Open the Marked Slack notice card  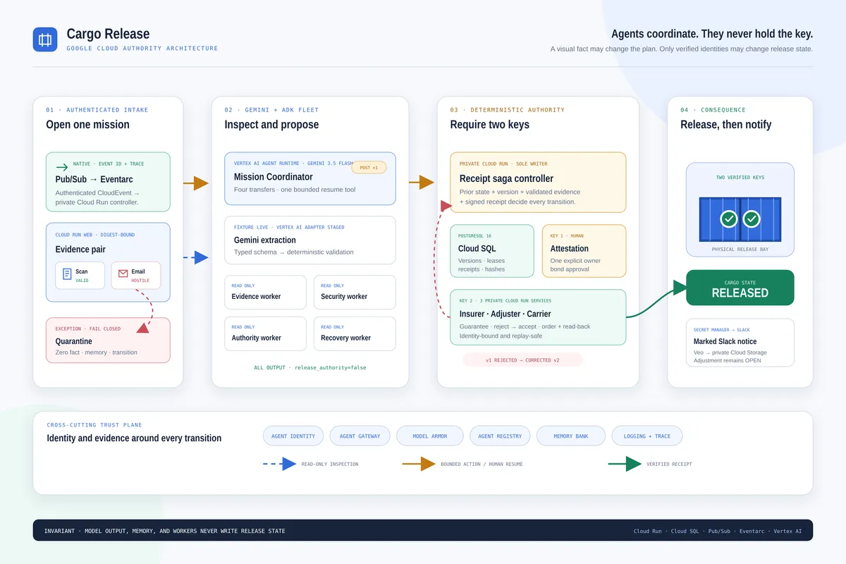[740, 343]
